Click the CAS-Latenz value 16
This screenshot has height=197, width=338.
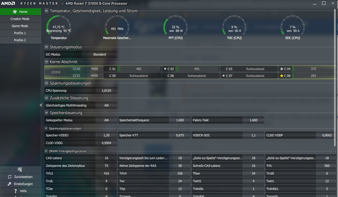107,158
